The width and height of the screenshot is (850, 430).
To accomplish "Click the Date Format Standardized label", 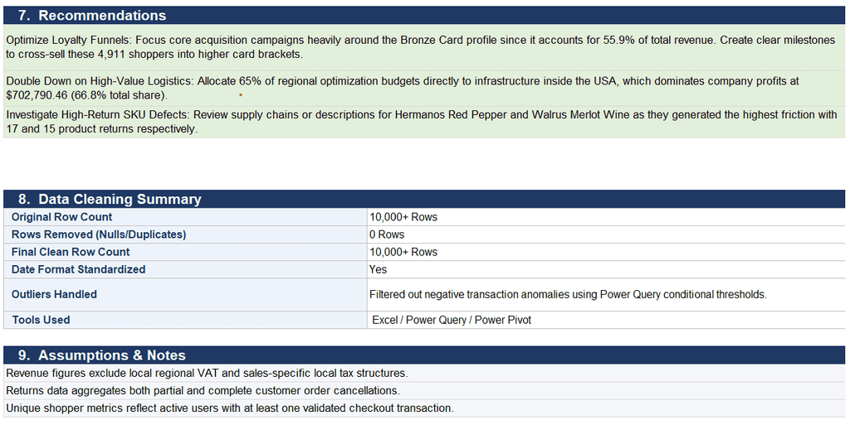I will [185, 269].
